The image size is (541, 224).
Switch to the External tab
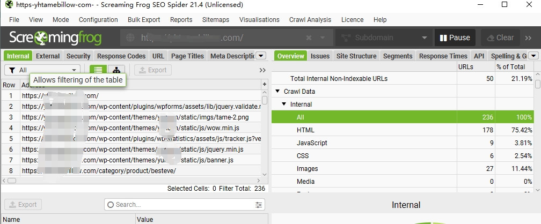[x=48, y=56]
